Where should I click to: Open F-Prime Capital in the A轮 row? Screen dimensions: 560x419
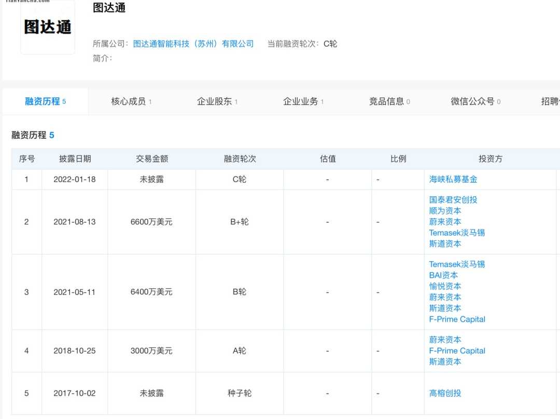pyautogui.click(x=457, y=351)
